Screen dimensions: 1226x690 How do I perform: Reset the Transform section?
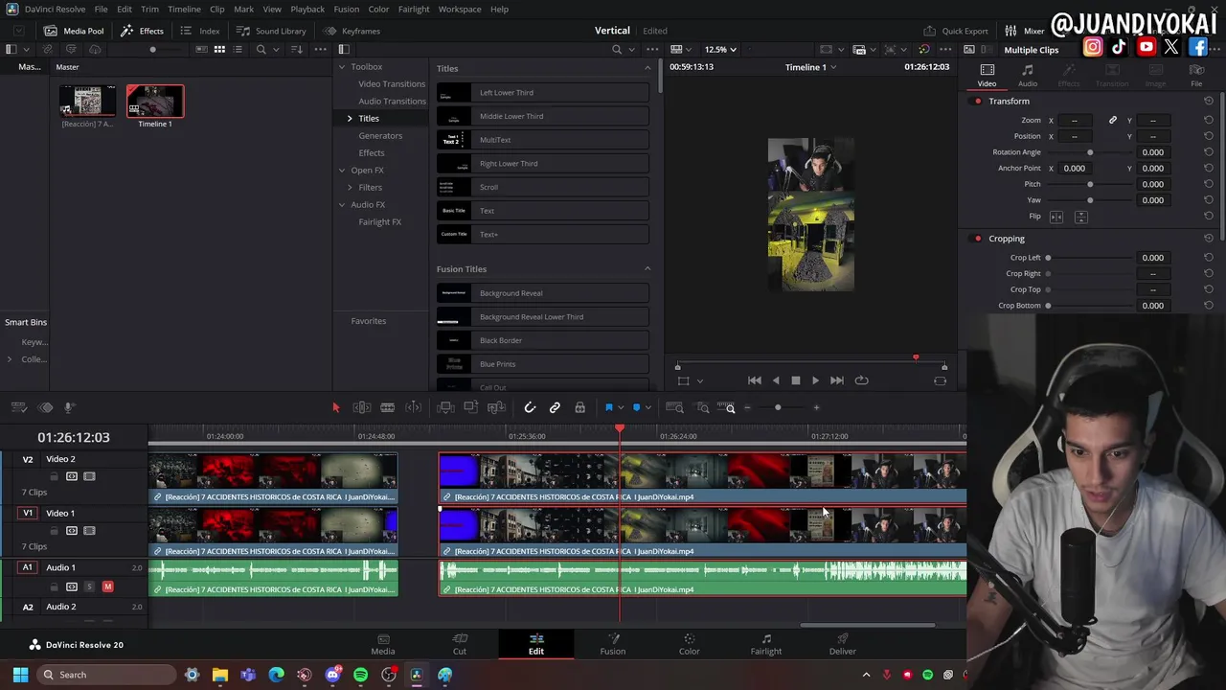coord(1209,102)
